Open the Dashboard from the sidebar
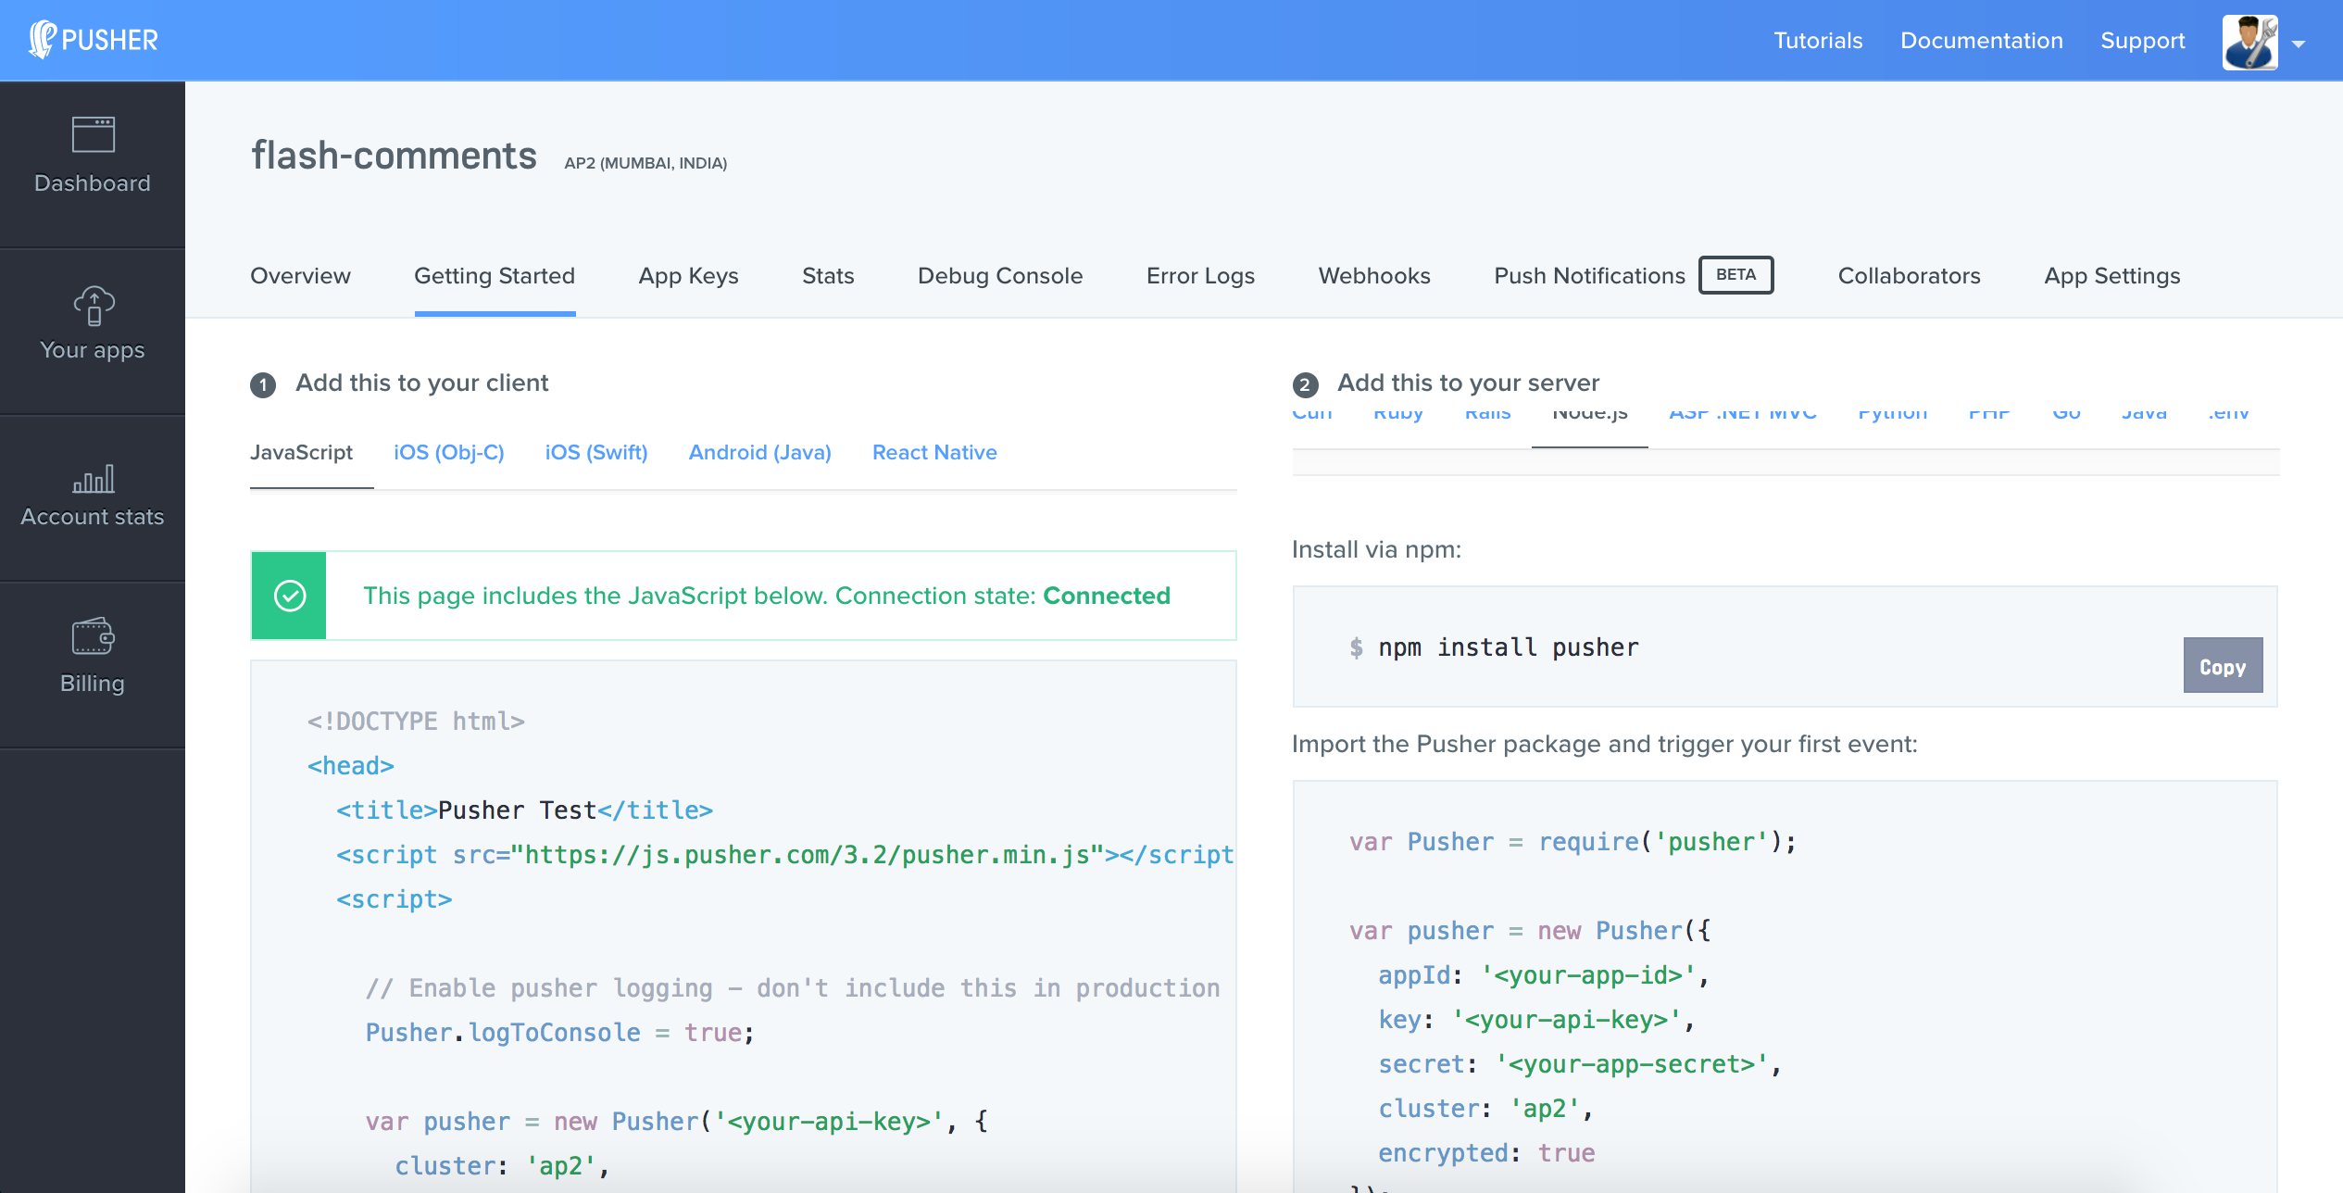2343x1193 pixels. 92,157
